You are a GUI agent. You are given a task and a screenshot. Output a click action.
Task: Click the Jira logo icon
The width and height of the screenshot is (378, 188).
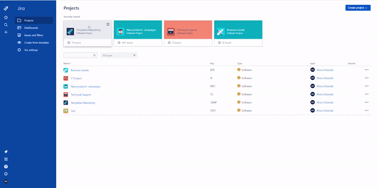[x=6, y=9]
